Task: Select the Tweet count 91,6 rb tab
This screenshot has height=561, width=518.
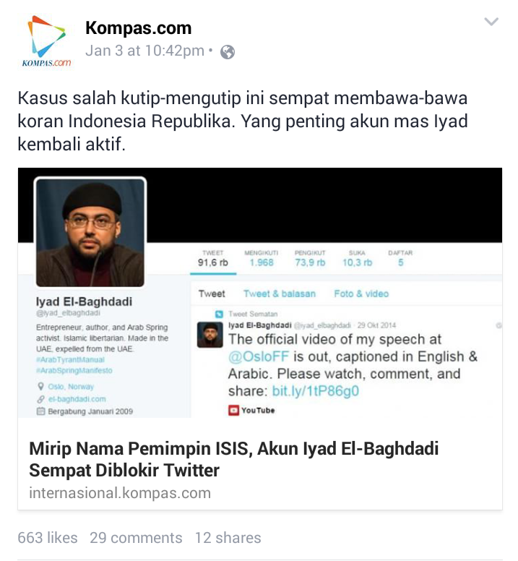Action: coord(212,258)
